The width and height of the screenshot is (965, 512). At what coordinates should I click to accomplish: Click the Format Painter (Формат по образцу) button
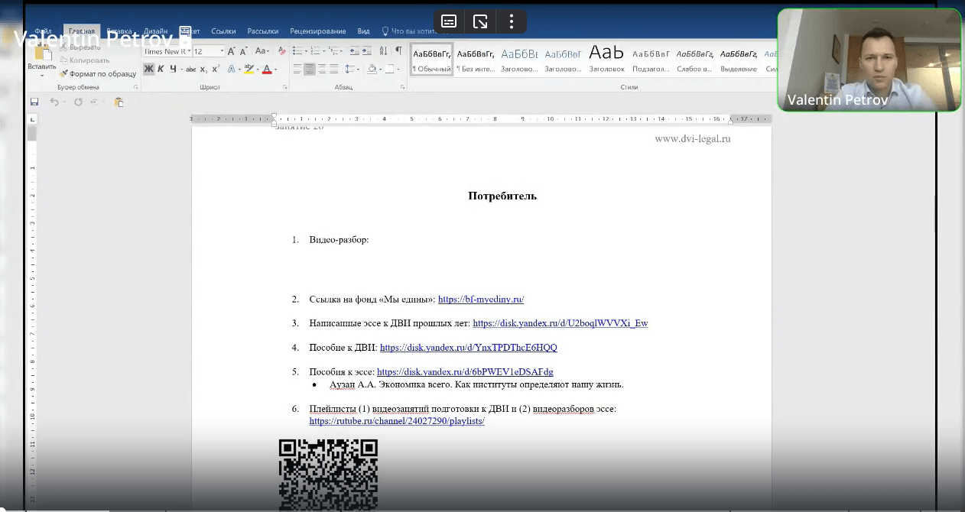click(x=98, y=74)
